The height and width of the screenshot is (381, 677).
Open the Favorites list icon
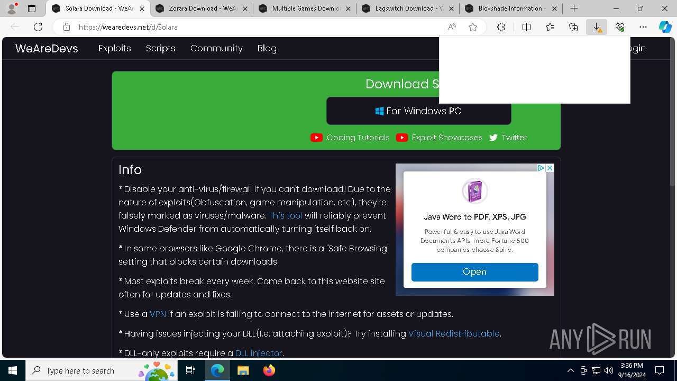pos(550,27)
